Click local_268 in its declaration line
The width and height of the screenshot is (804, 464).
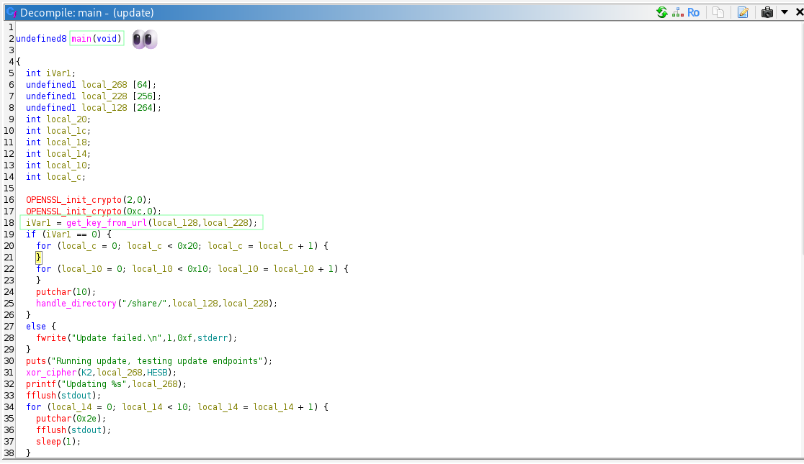(104, 84)
